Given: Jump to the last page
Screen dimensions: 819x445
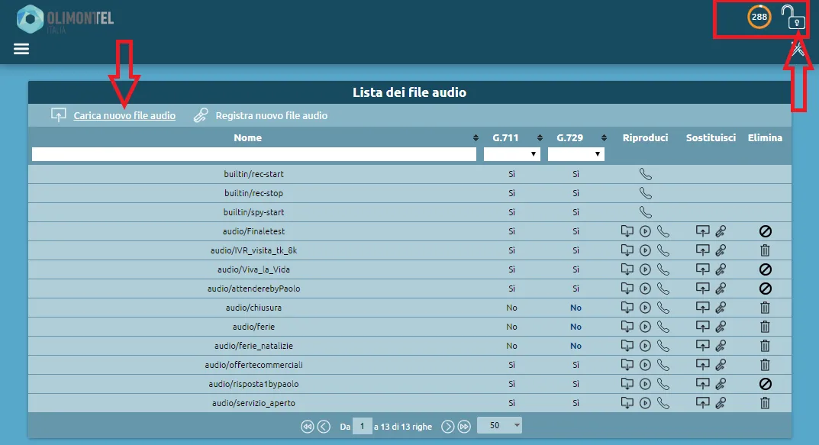Looking at the screenshot, I should 464,427.
